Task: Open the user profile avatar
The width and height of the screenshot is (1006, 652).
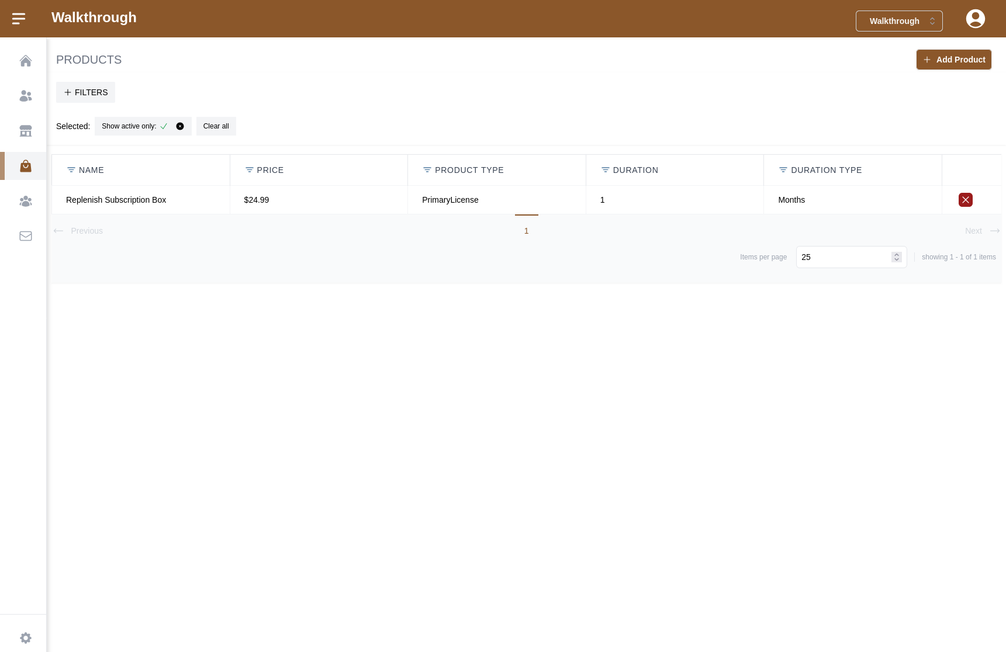Action: pyautogui.click(x=975, y=19)
